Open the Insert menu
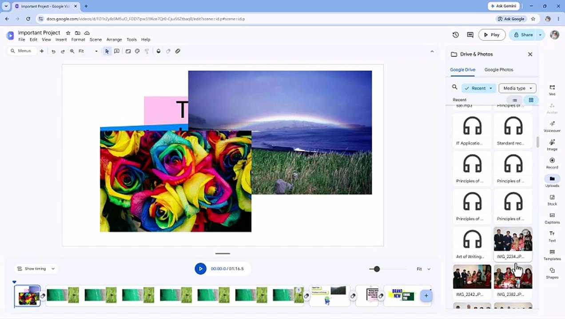Image resolution: width=565 pixels, height=319 pixels. (x=61, y=39)
